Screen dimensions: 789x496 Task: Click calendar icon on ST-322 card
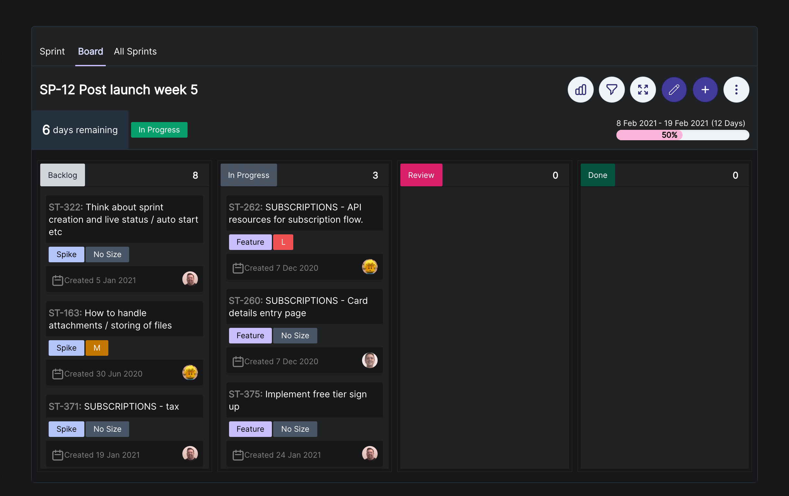click(x=58, y=280)
